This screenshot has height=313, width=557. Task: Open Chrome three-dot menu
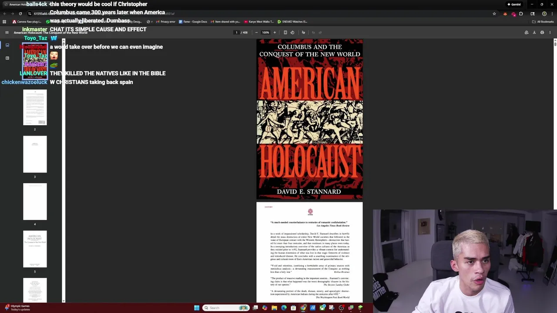coord(552,14)
